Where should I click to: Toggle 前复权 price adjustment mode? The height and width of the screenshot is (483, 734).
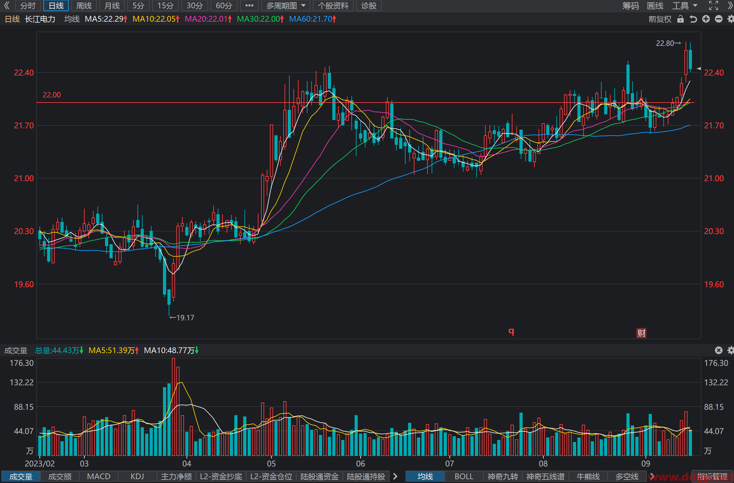[660, 19]
